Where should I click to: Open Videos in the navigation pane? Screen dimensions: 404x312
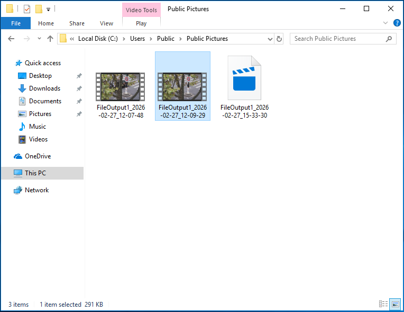(x=38, y=139)
